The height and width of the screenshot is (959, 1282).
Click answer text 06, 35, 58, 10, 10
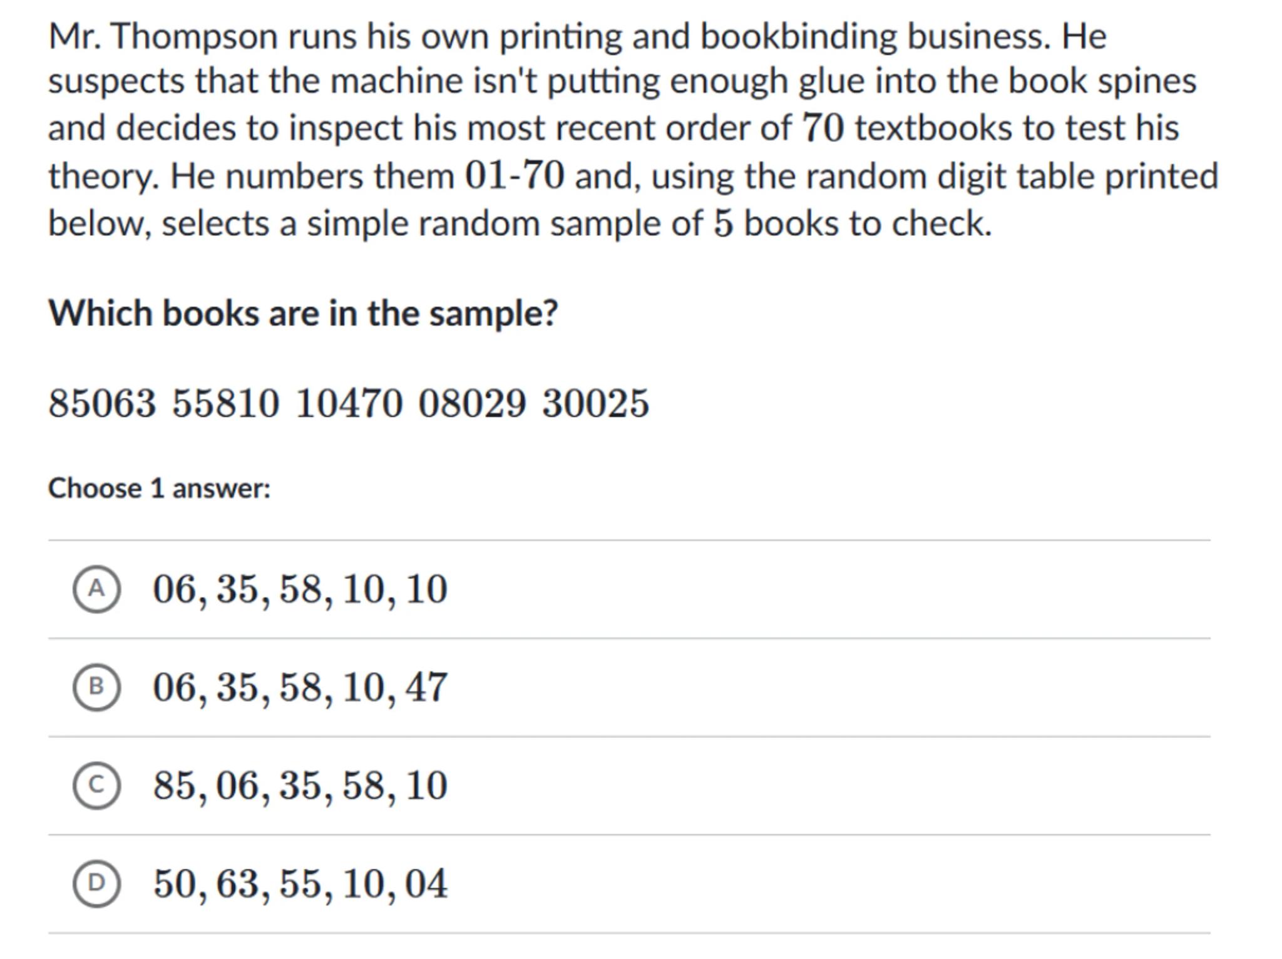coord(300,589)
